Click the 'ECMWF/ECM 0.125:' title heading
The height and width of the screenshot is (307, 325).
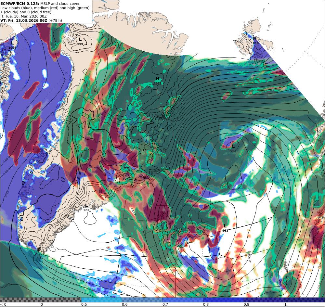click(20, 4)
